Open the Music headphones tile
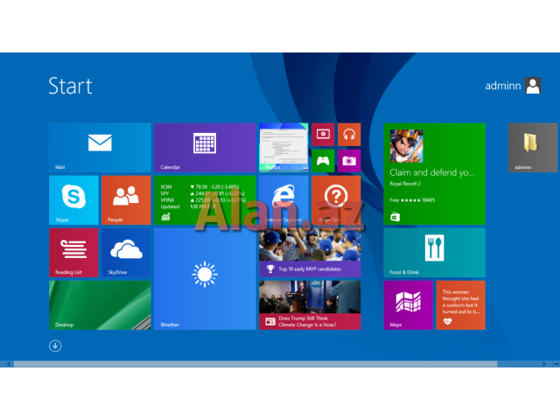 tap(349, 134)
